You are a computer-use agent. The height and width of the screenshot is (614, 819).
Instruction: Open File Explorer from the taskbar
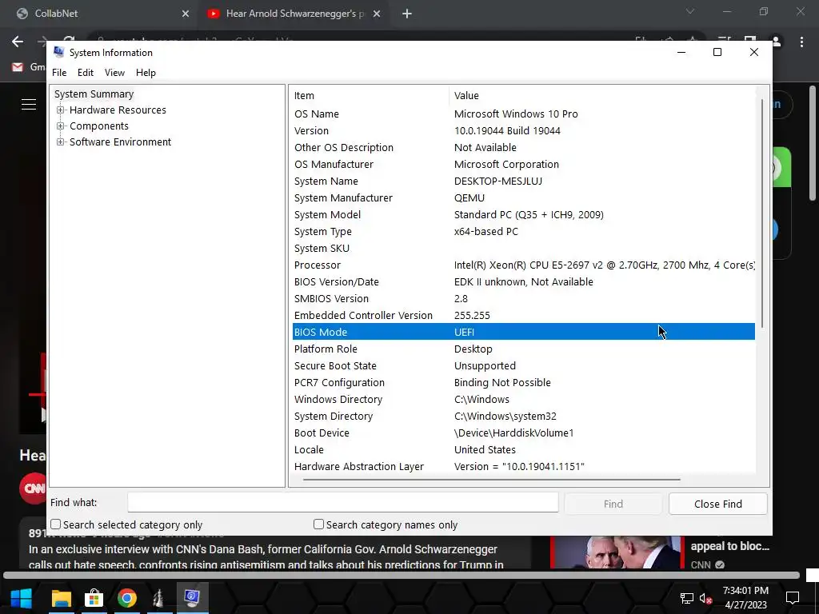click(x=61, y=598)
